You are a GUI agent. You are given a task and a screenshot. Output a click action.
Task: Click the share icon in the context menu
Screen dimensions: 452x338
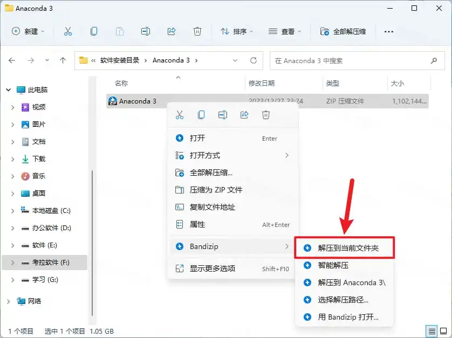click(244, 115)
